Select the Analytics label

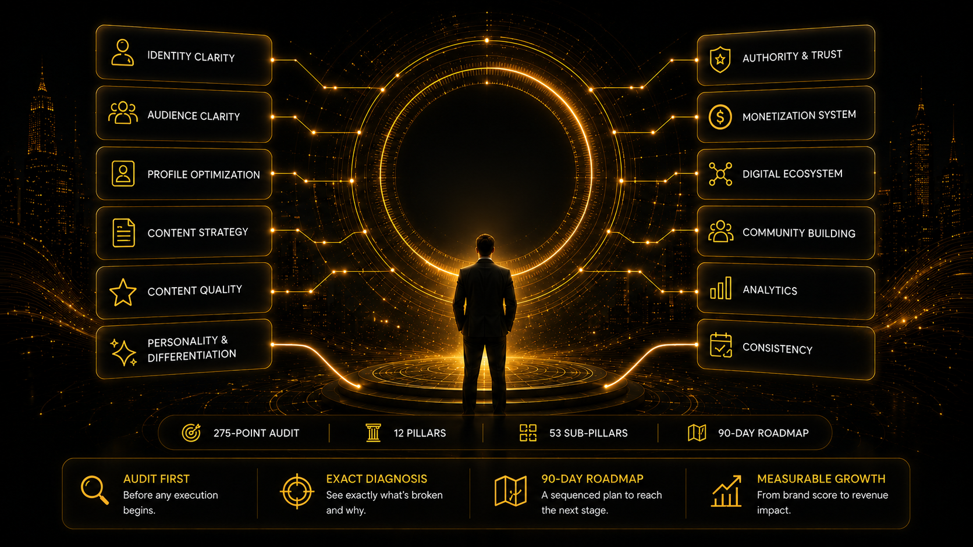coord(770,290)
